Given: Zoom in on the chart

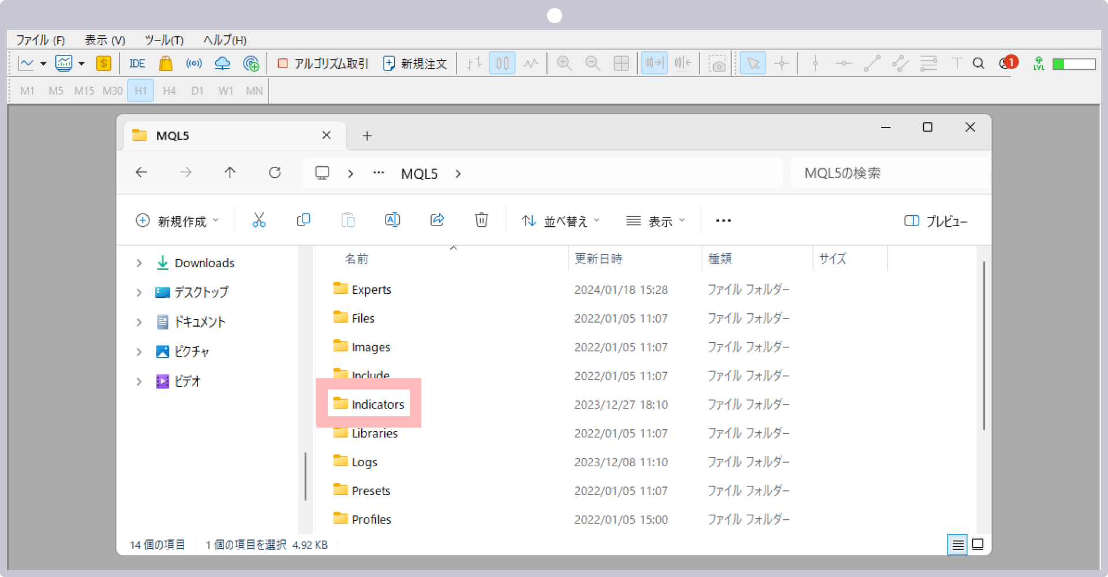Looking at the screenshot, I should [564, 63].
